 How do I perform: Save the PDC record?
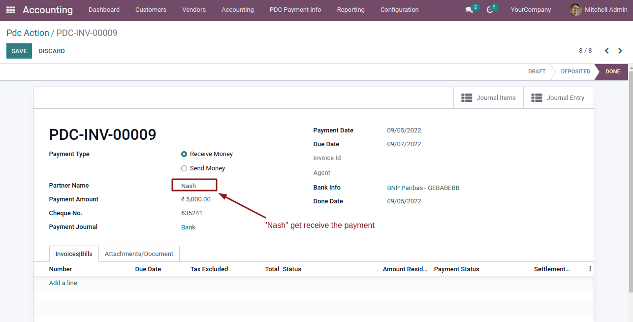pos(19,51)
